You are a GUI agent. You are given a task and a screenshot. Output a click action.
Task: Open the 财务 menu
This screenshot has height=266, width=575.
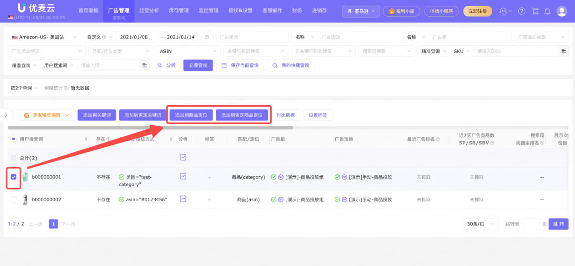click(x=297, y=10)
